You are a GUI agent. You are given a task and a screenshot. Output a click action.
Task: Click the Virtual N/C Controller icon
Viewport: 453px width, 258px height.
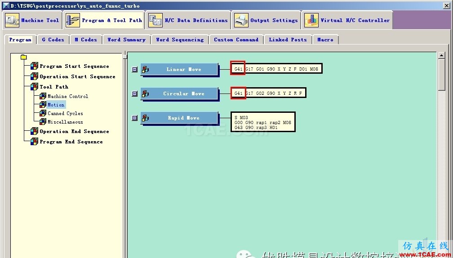311,20
